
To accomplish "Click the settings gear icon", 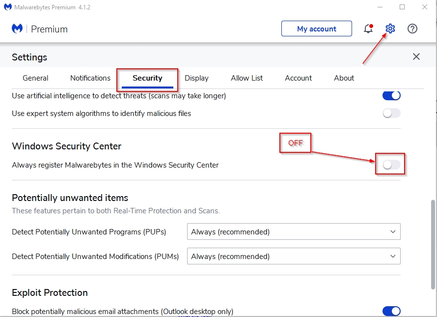I will [390, 29].
